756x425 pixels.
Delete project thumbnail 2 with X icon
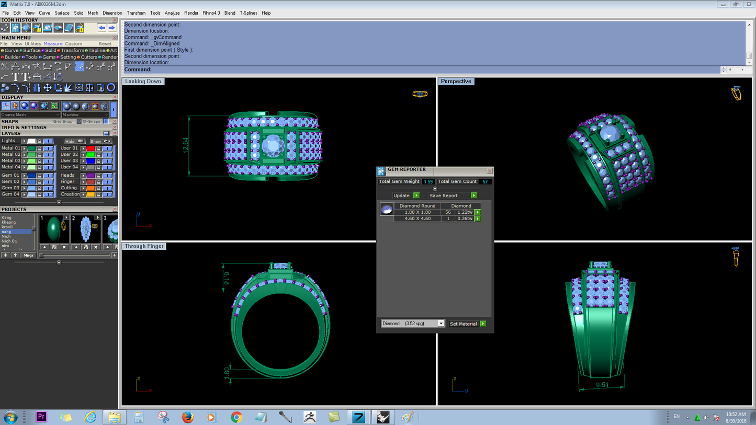tap(95, 247)
